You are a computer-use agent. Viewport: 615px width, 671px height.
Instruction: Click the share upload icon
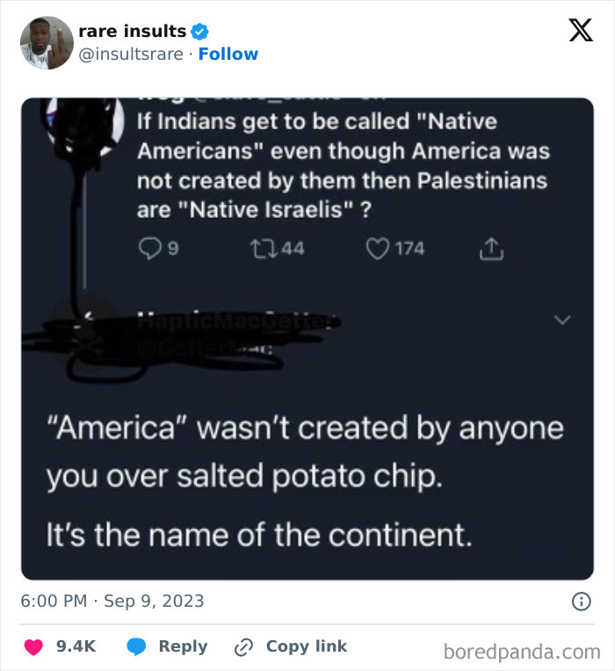(x=491, y=249)
